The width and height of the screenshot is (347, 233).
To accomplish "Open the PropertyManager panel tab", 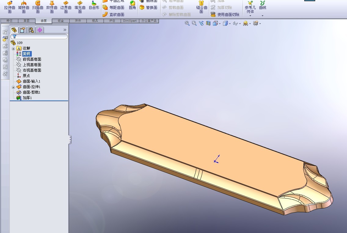I will click(x=22, y=30).
